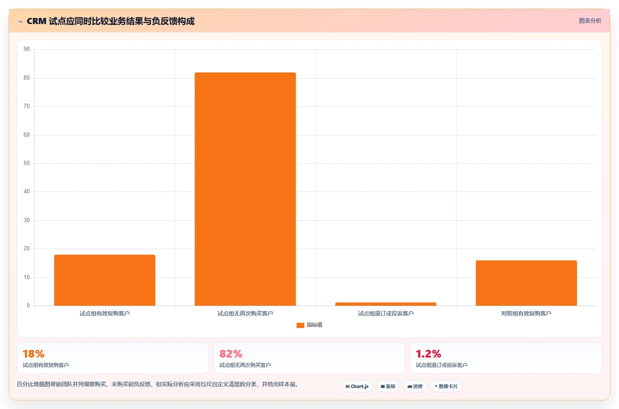Image resolution: width=619 pixels, height=409 pixels.
Task: Click the 对照组有效复购客户 bar
Action: (526, 283)
